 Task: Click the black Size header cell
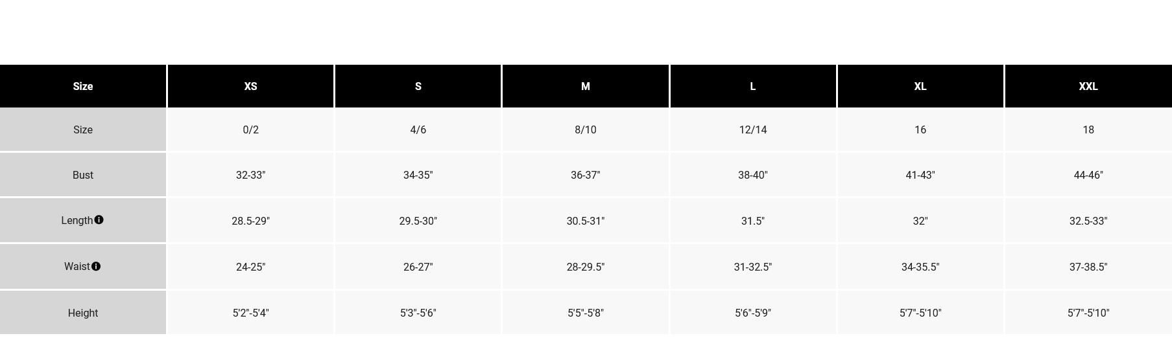[83, 86]
